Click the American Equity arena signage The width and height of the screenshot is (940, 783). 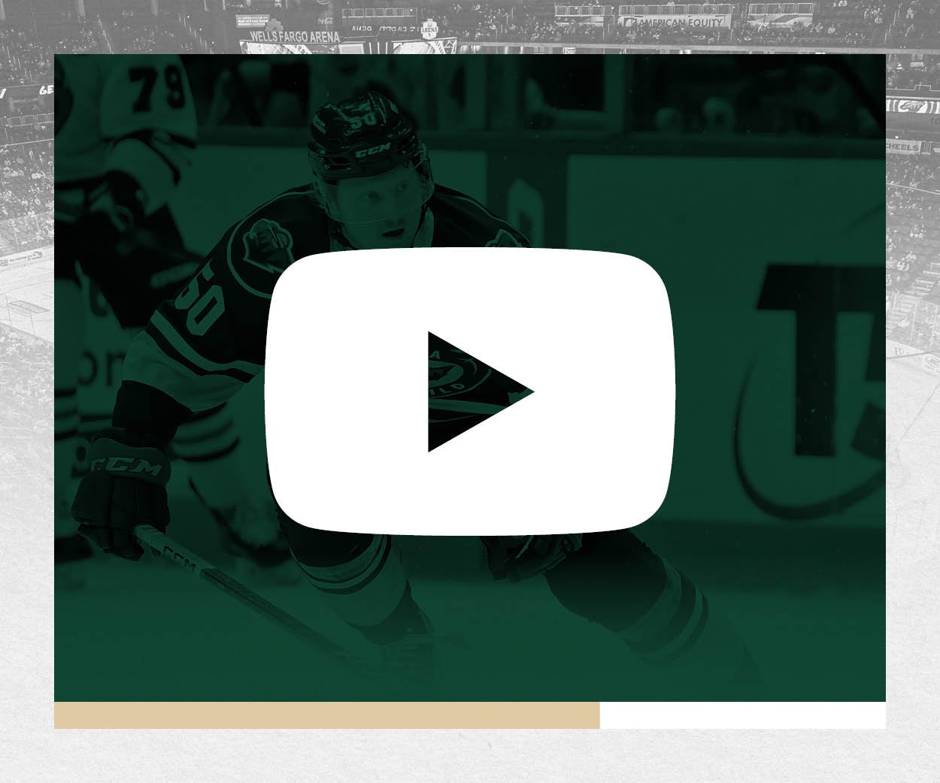pos(675,22)
